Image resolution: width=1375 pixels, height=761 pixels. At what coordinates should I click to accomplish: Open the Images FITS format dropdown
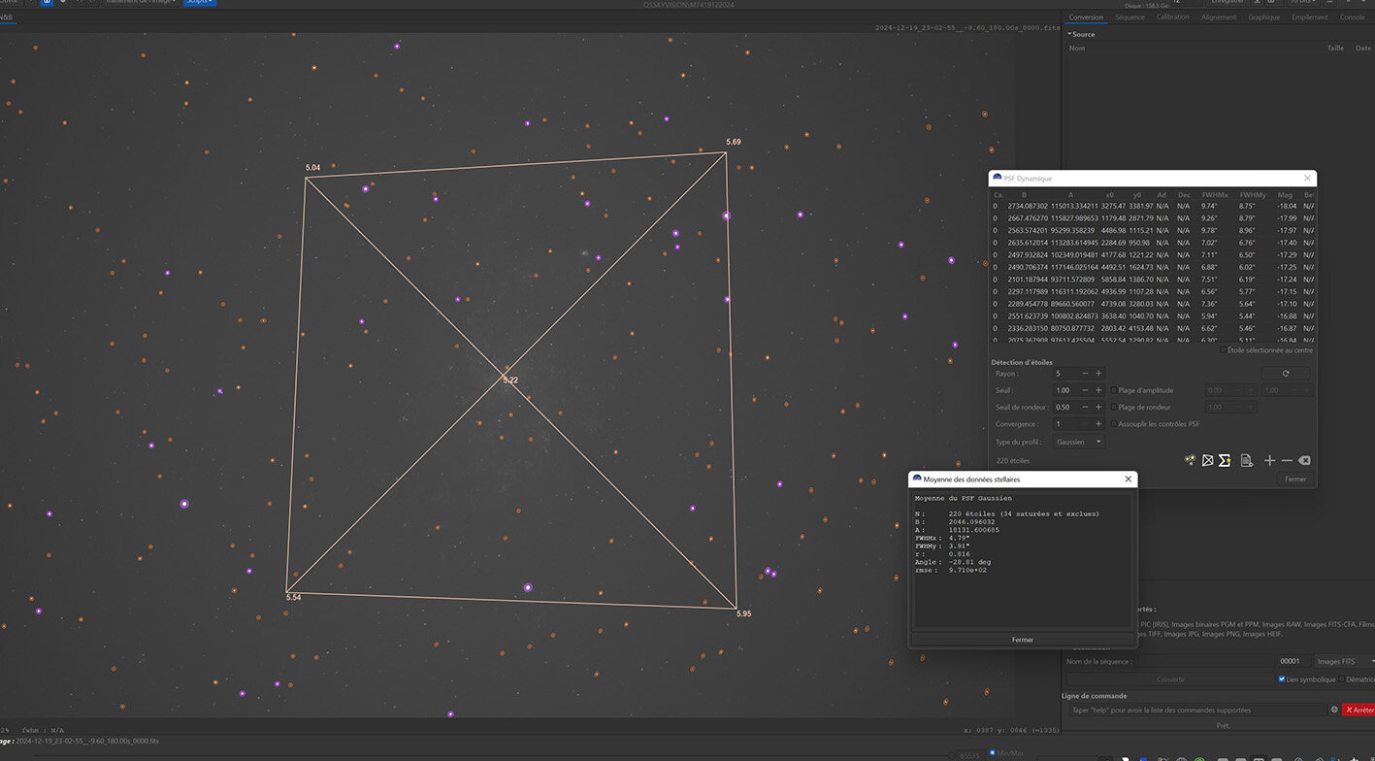(1343, 661)
